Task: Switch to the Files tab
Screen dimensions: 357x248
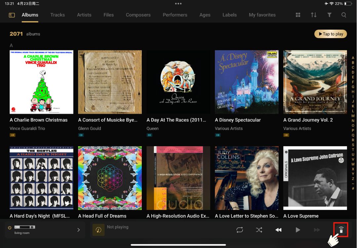Action: point(109,15)
